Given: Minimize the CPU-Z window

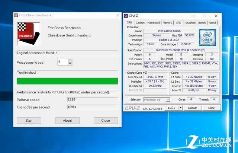Looking at the screenshot, I should click(x=194, y=16).
